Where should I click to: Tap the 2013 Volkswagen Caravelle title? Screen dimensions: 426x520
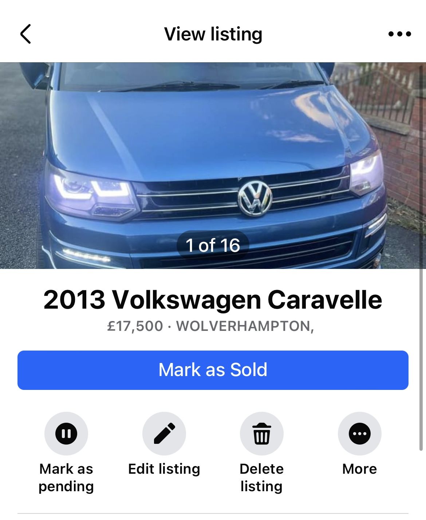coord(213,300)
